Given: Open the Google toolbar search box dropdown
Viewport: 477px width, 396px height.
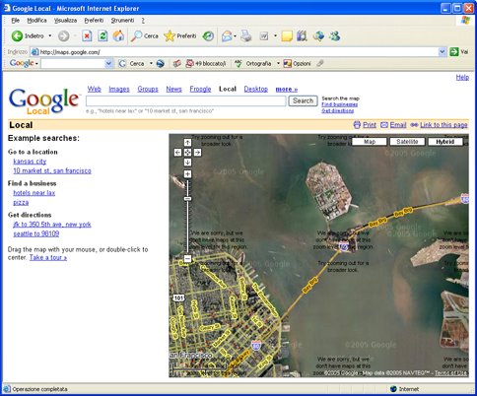Looking at the screenshot, I should [108, 63].
